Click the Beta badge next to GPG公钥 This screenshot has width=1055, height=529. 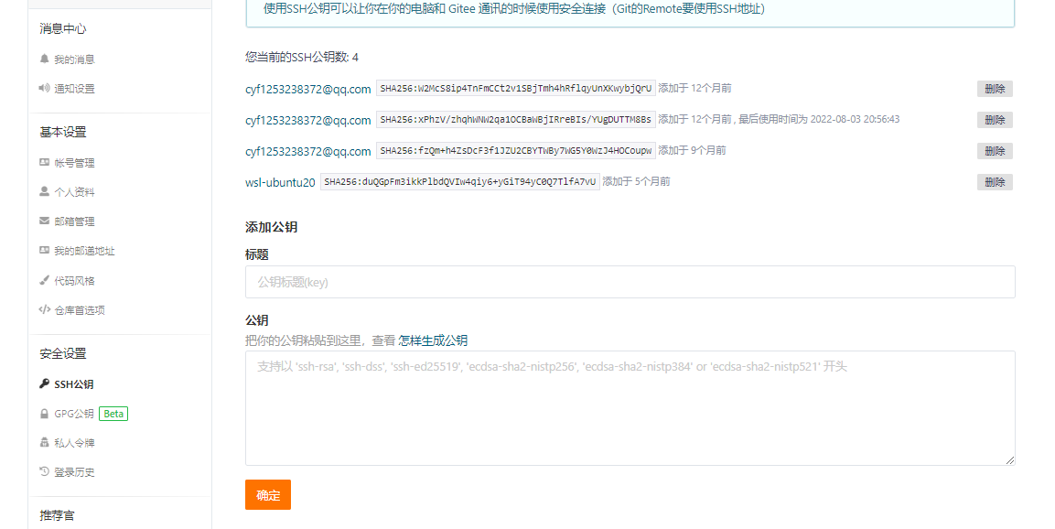113,413
